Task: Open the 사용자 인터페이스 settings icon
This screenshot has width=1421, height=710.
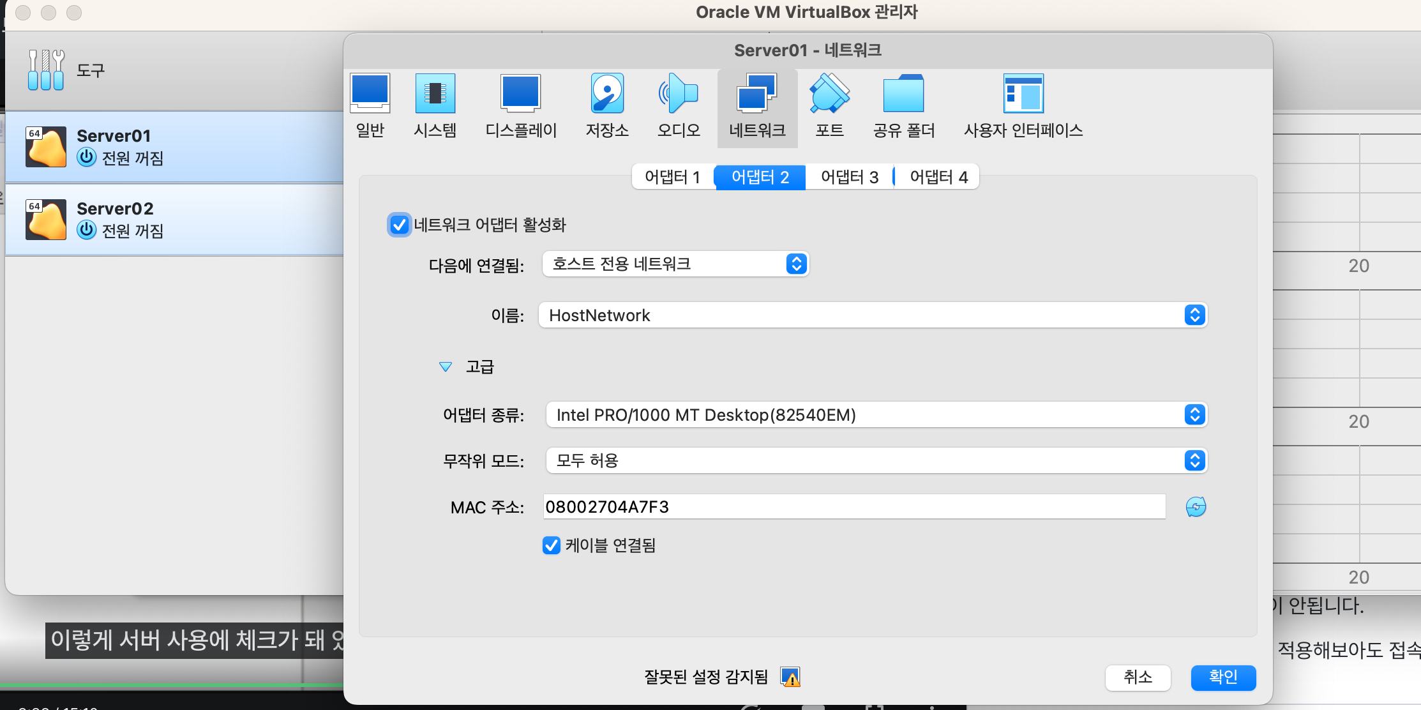Action: (1023, 94)
